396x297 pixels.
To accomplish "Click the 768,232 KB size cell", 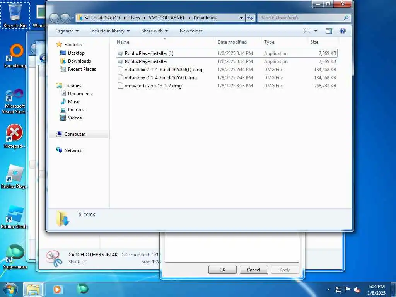I will 325,85.
